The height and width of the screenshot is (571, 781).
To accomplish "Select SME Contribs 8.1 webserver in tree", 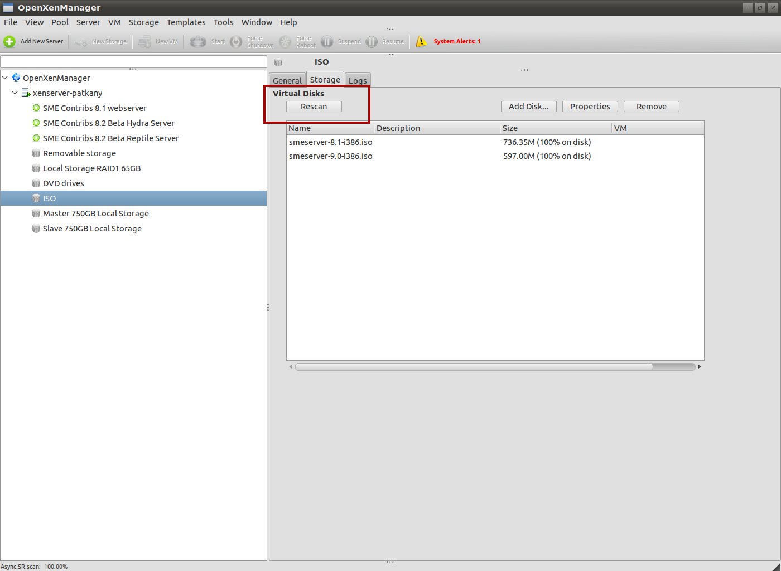I will (95, 108).
